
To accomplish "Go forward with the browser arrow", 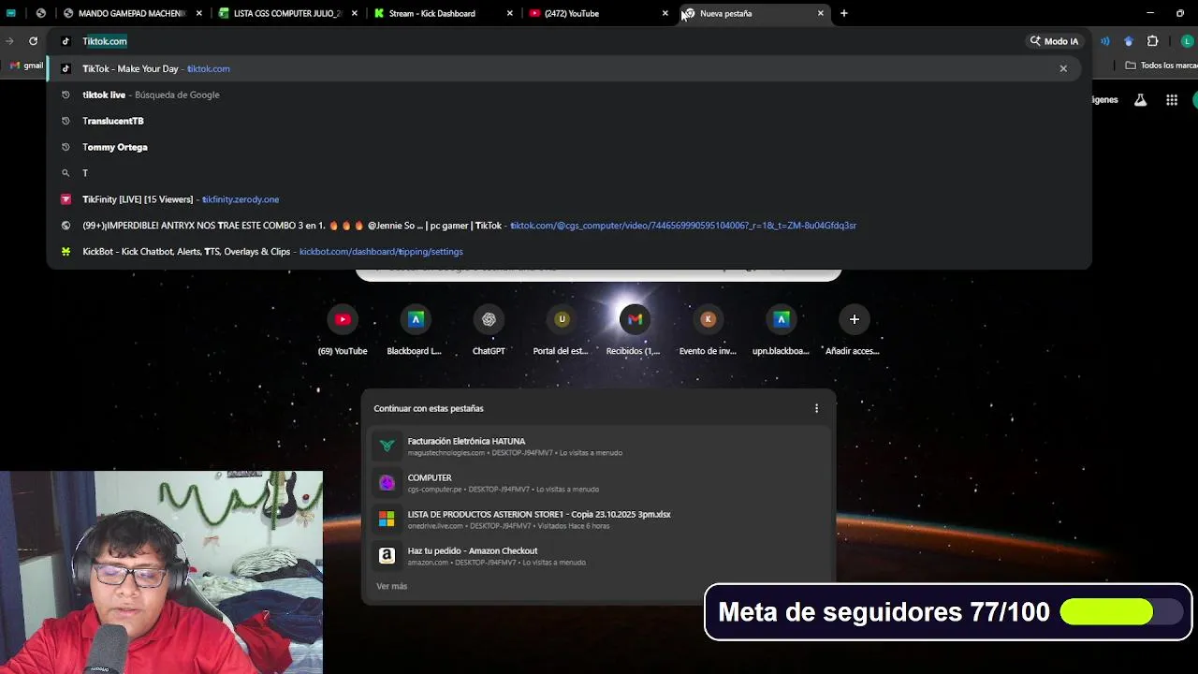I will [9, 41].
